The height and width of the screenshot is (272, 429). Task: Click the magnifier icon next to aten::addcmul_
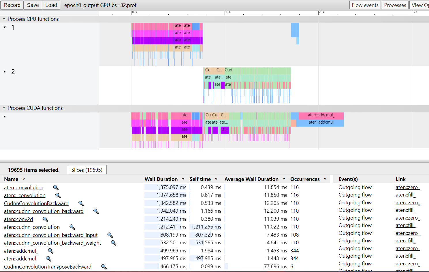[x=51, y=251]
